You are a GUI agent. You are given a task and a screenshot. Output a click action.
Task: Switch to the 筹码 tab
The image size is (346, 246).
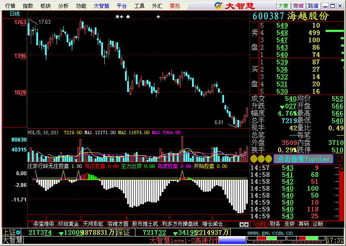(x=304, y=224)
